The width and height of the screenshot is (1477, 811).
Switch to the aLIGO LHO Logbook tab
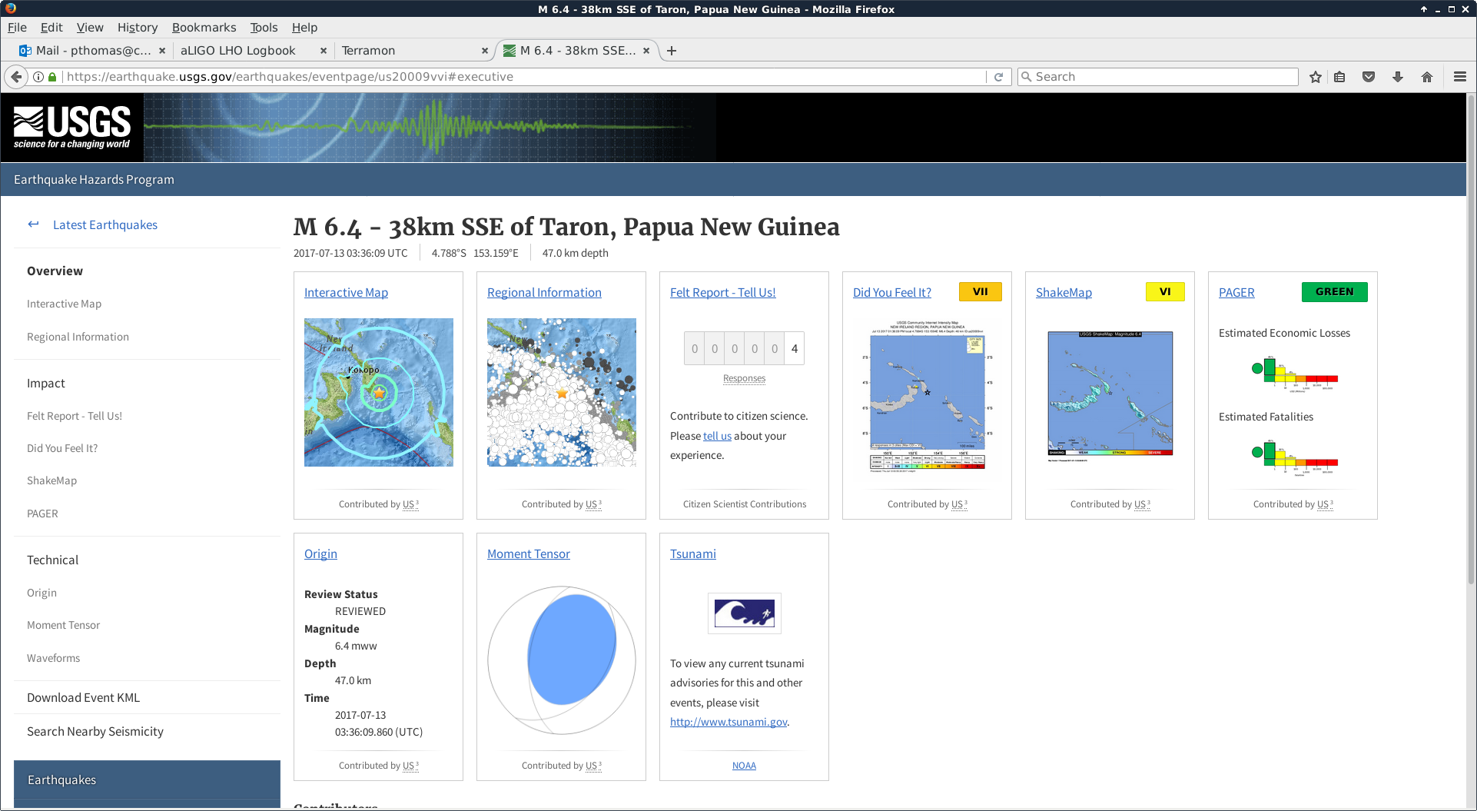(x=238, y=51)
